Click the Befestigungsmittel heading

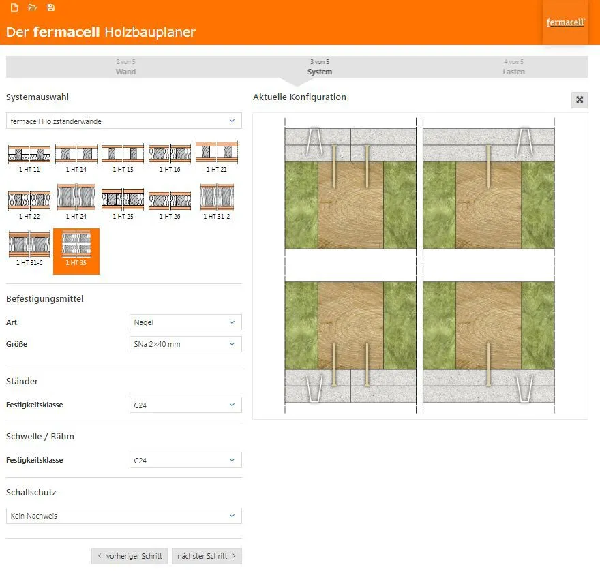[45, 298]
